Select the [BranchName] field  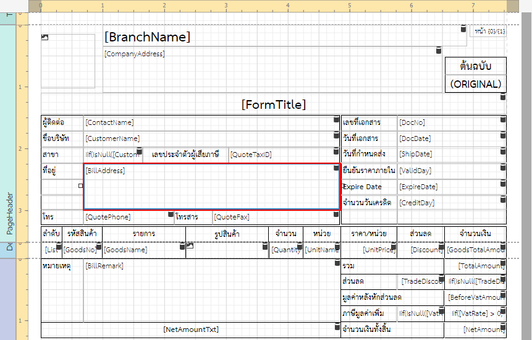point(285,36)
